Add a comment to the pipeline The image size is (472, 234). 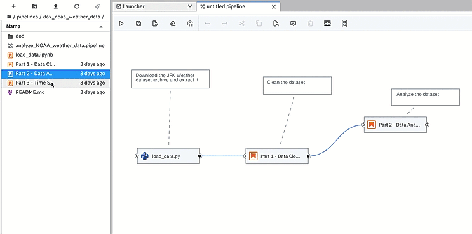point(293,24)
